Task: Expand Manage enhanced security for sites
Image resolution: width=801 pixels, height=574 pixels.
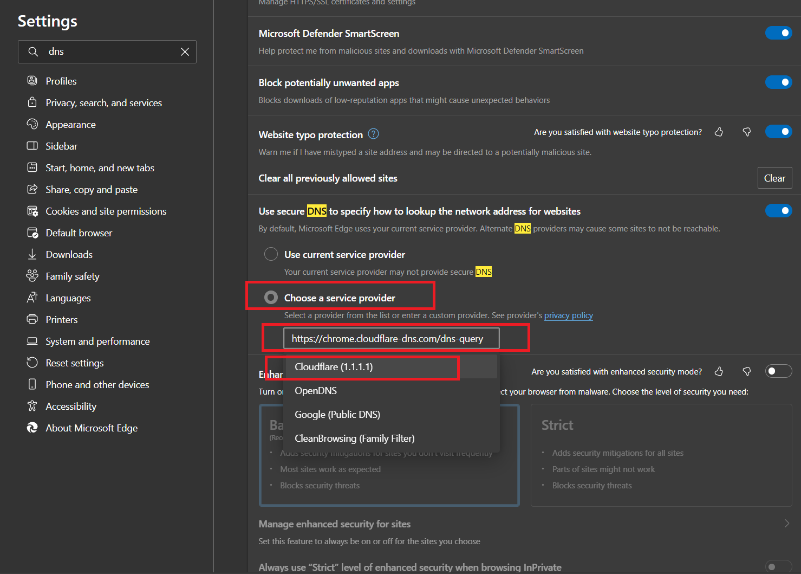Action: tap(787, 523)
